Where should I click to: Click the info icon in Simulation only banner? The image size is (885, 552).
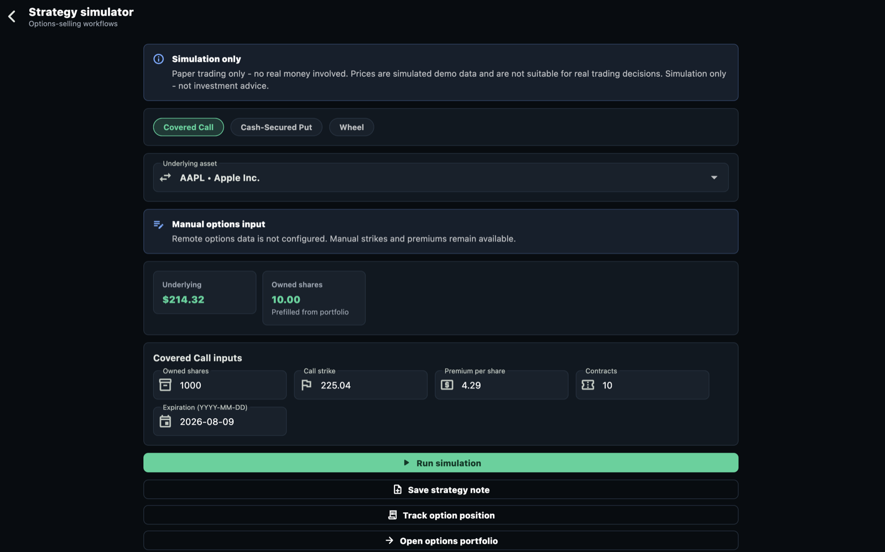[159, 59]
